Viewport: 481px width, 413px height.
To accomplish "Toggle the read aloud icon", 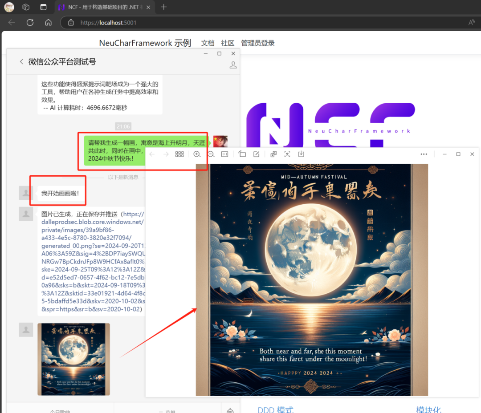I will tap(472, 22).
